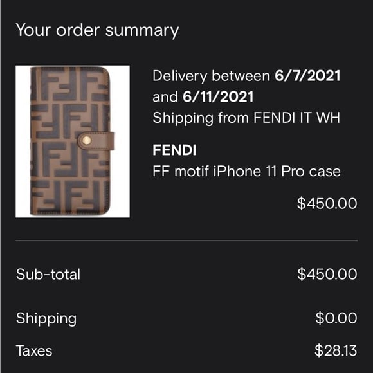The image size is (373, 373).
Task: Click the 6/7/2021 delivery start date
Action: (x=307, y=76)
